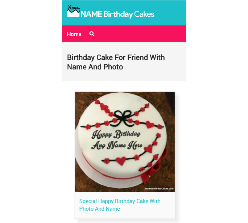Screen dimensions: 248x223
Task: Click the large red heart at cake bottom
Action: pos(121,161)
